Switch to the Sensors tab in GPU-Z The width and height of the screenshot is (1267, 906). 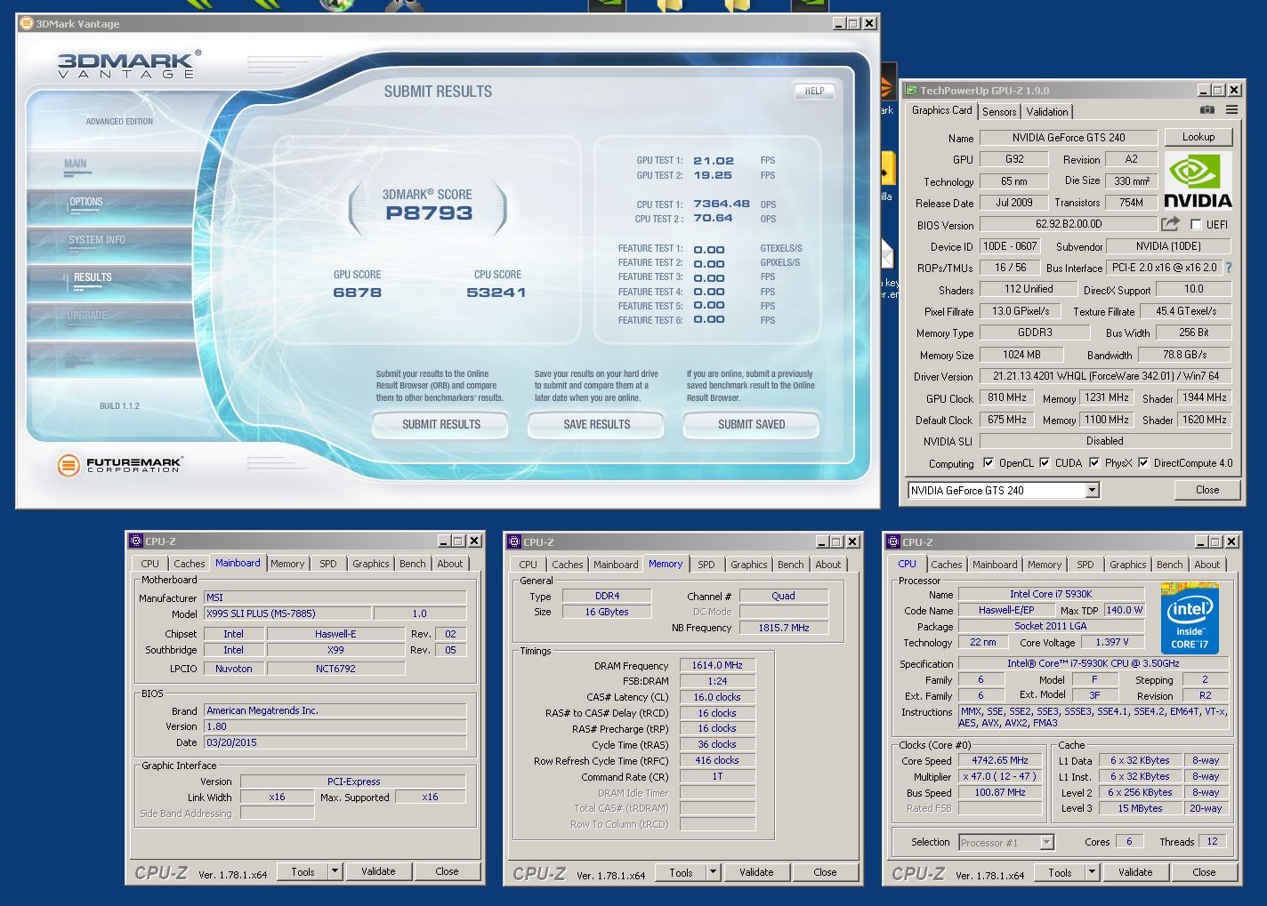(x=999, y=112)
